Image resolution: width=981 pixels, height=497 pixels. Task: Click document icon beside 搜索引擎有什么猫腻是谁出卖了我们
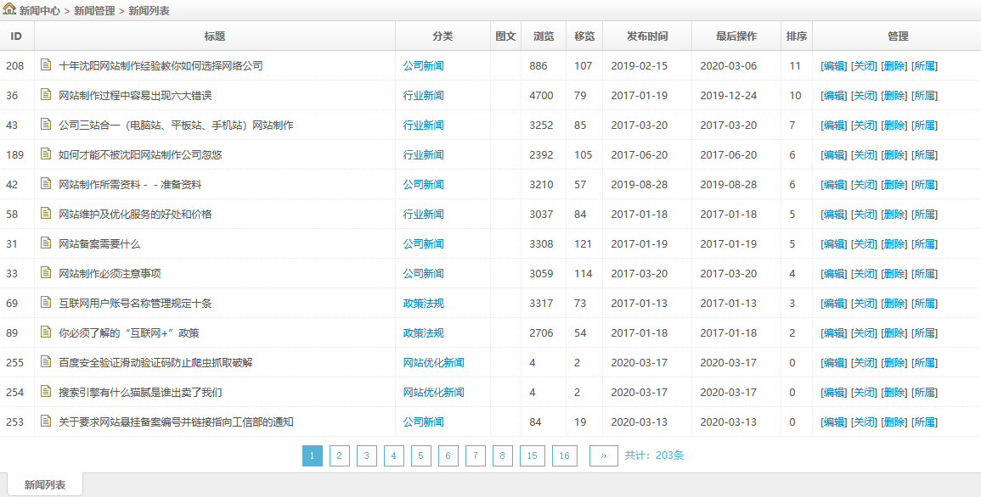(46, 392)
